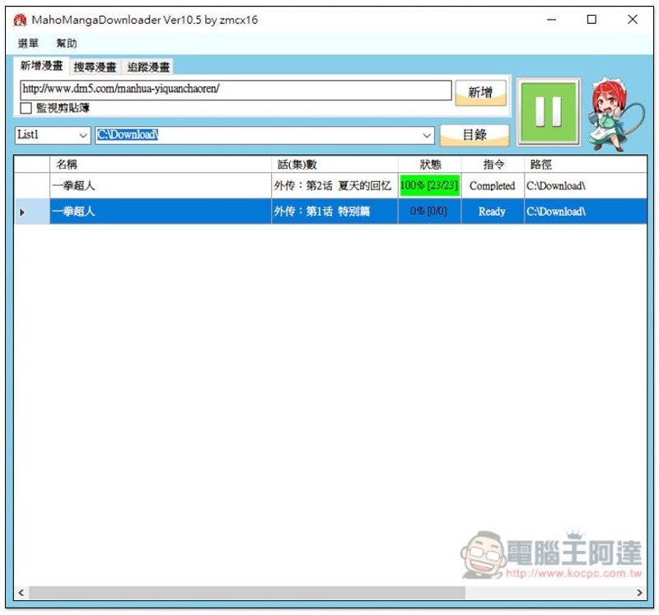Click the 0% [0/0] progress cell
659x615 pixels.
point(429,211)
